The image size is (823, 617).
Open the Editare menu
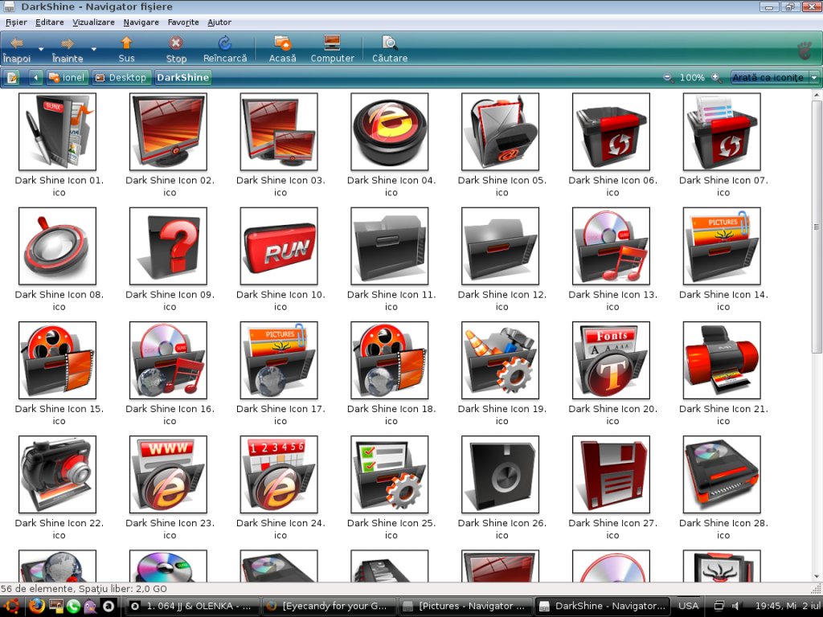(x=49, y=22)
